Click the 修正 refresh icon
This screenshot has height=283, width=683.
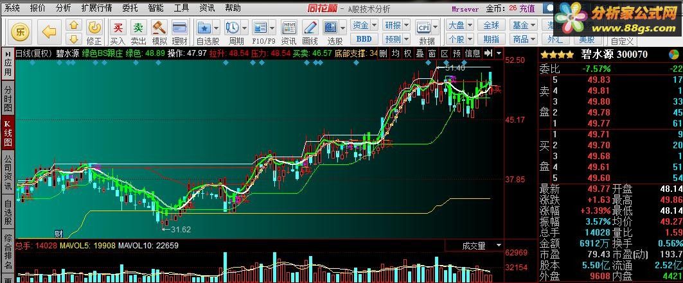tap(94, 28)
